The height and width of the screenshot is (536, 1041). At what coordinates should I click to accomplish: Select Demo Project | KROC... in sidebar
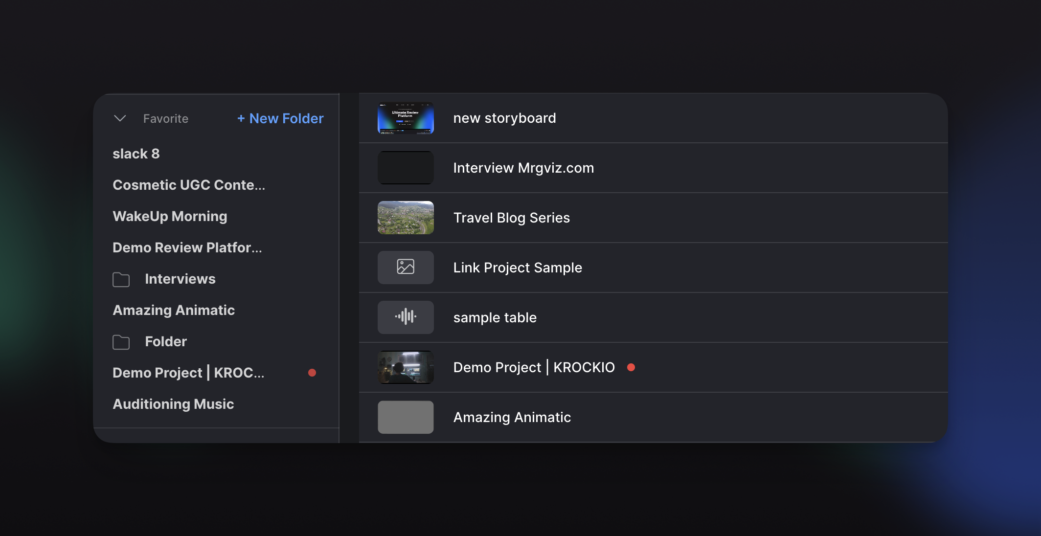point(188,373)
